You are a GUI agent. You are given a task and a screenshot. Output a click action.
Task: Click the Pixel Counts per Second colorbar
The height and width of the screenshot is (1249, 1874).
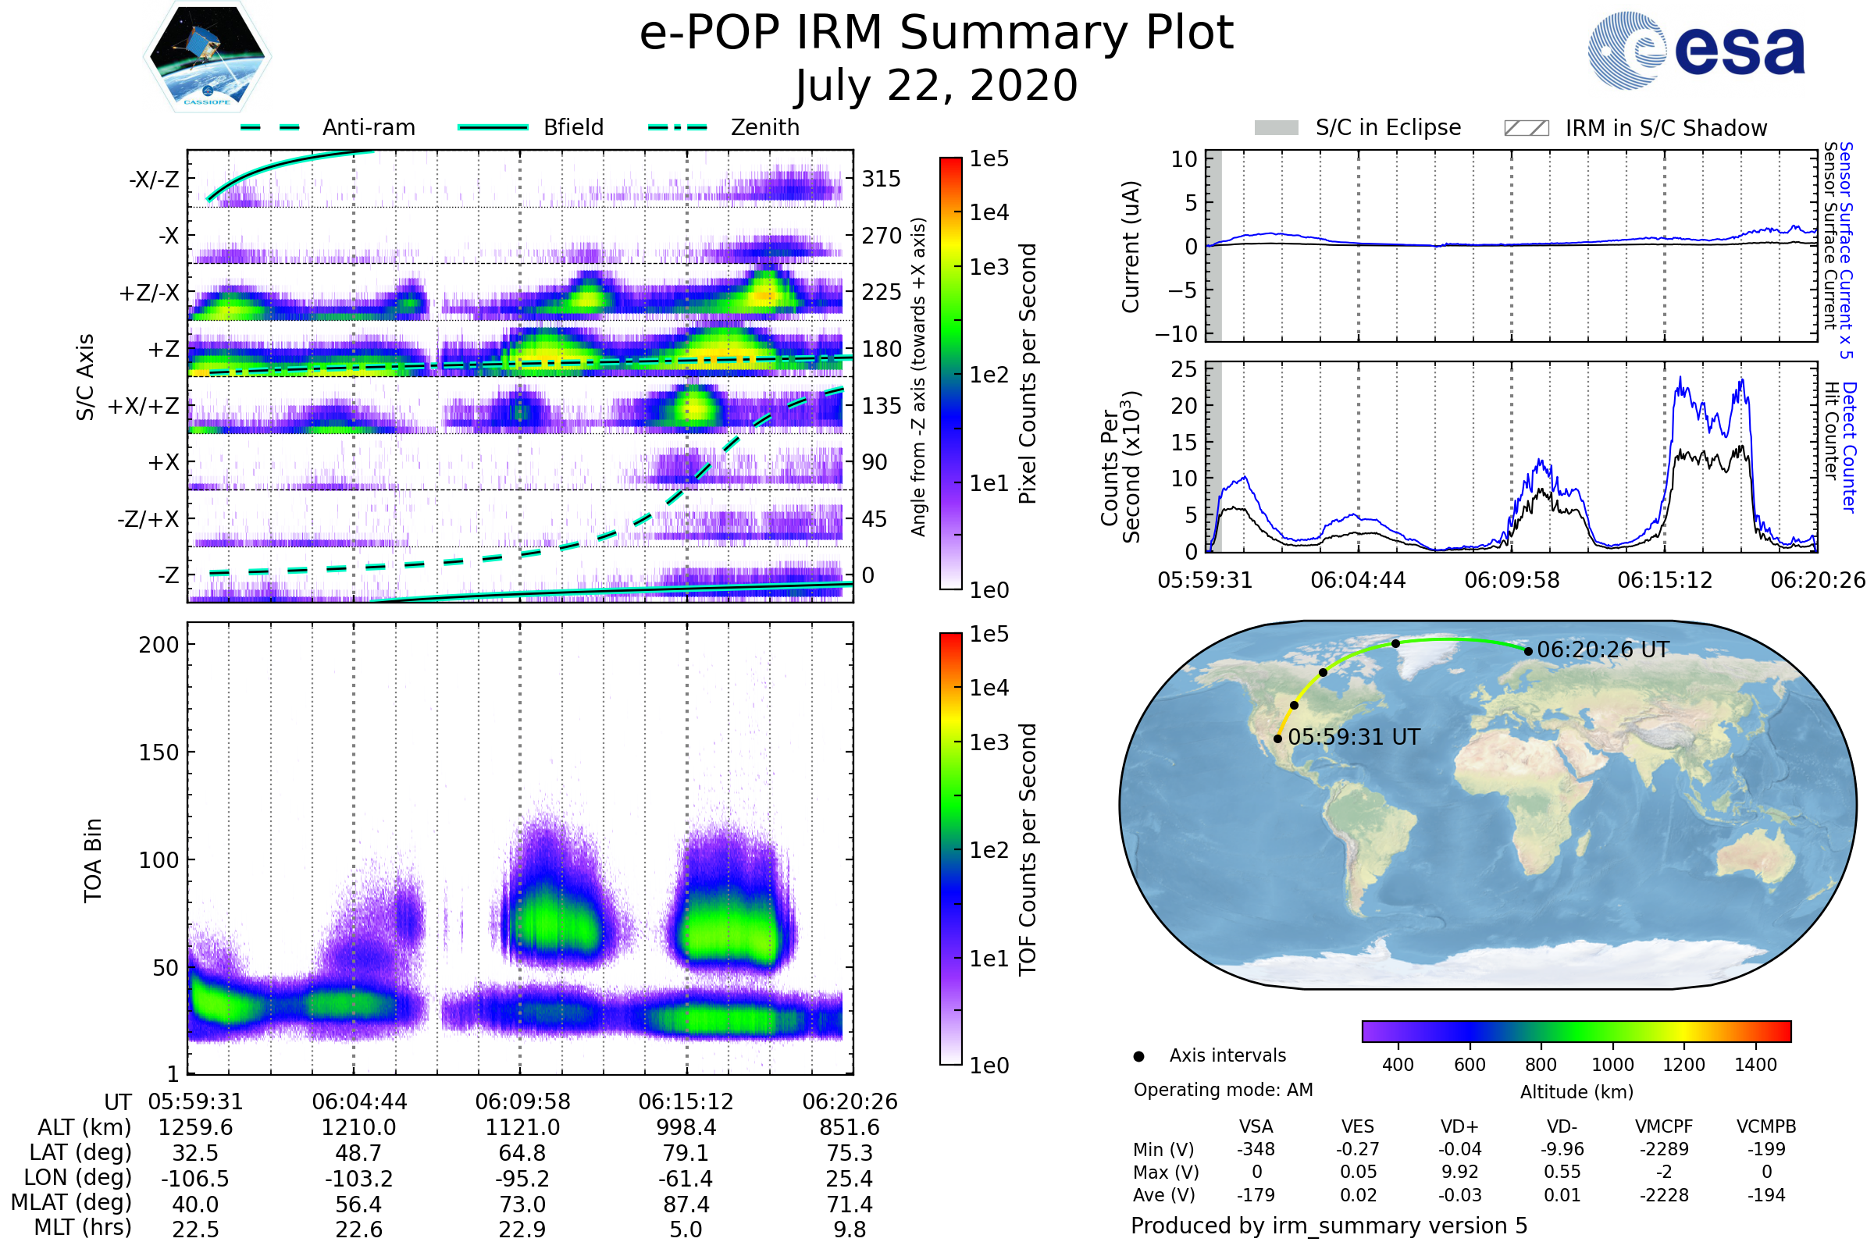pos(950,373)
